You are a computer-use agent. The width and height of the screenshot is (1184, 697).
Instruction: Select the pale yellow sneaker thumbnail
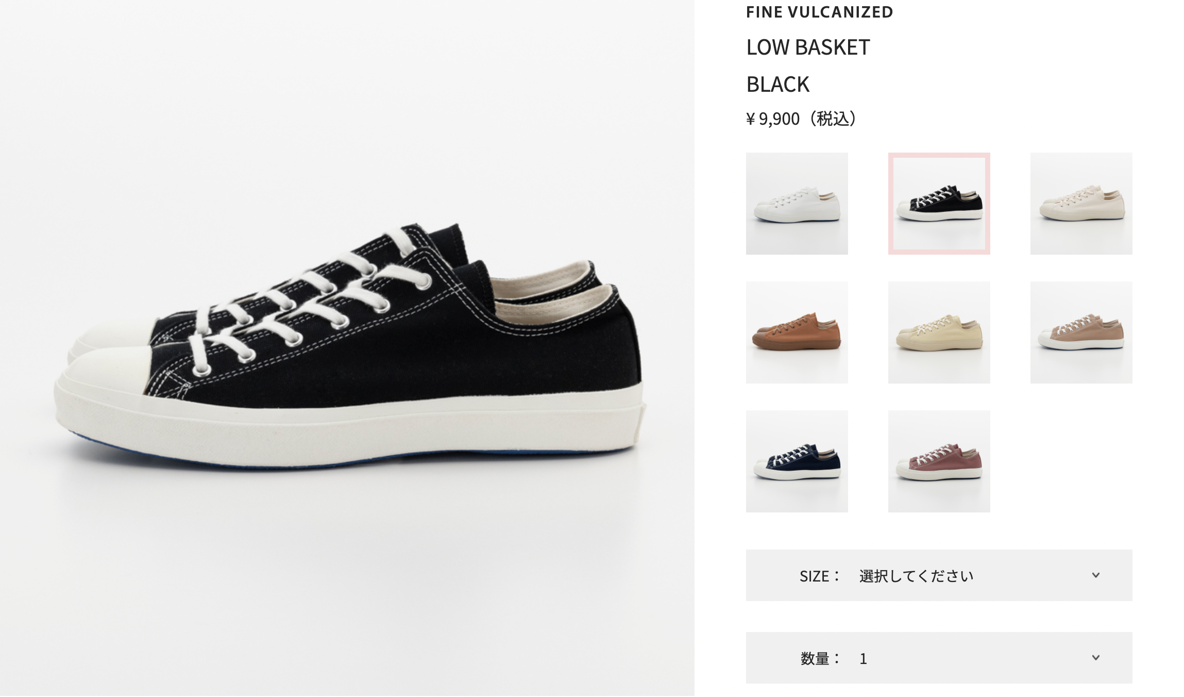(x=939, y=333)
